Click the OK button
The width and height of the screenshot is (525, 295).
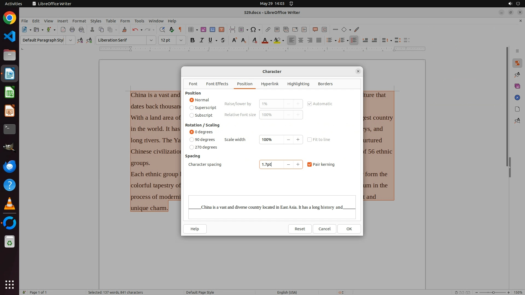point(349,229)
